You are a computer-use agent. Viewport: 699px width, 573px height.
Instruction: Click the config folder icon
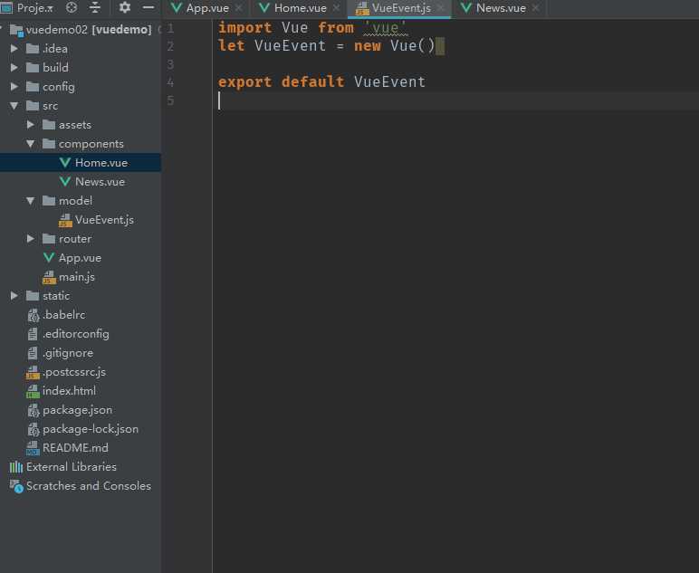click(x=33, y=86)
